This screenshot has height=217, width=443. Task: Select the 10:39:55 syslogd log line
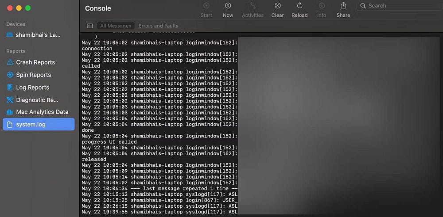[x=159, y=212]
